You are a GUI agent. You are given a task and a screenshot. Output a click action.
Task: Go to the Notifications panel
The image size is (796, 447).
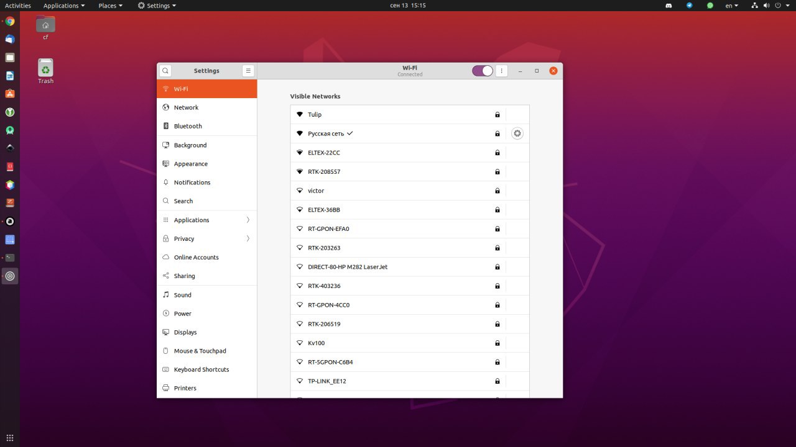tap(206, 183)
